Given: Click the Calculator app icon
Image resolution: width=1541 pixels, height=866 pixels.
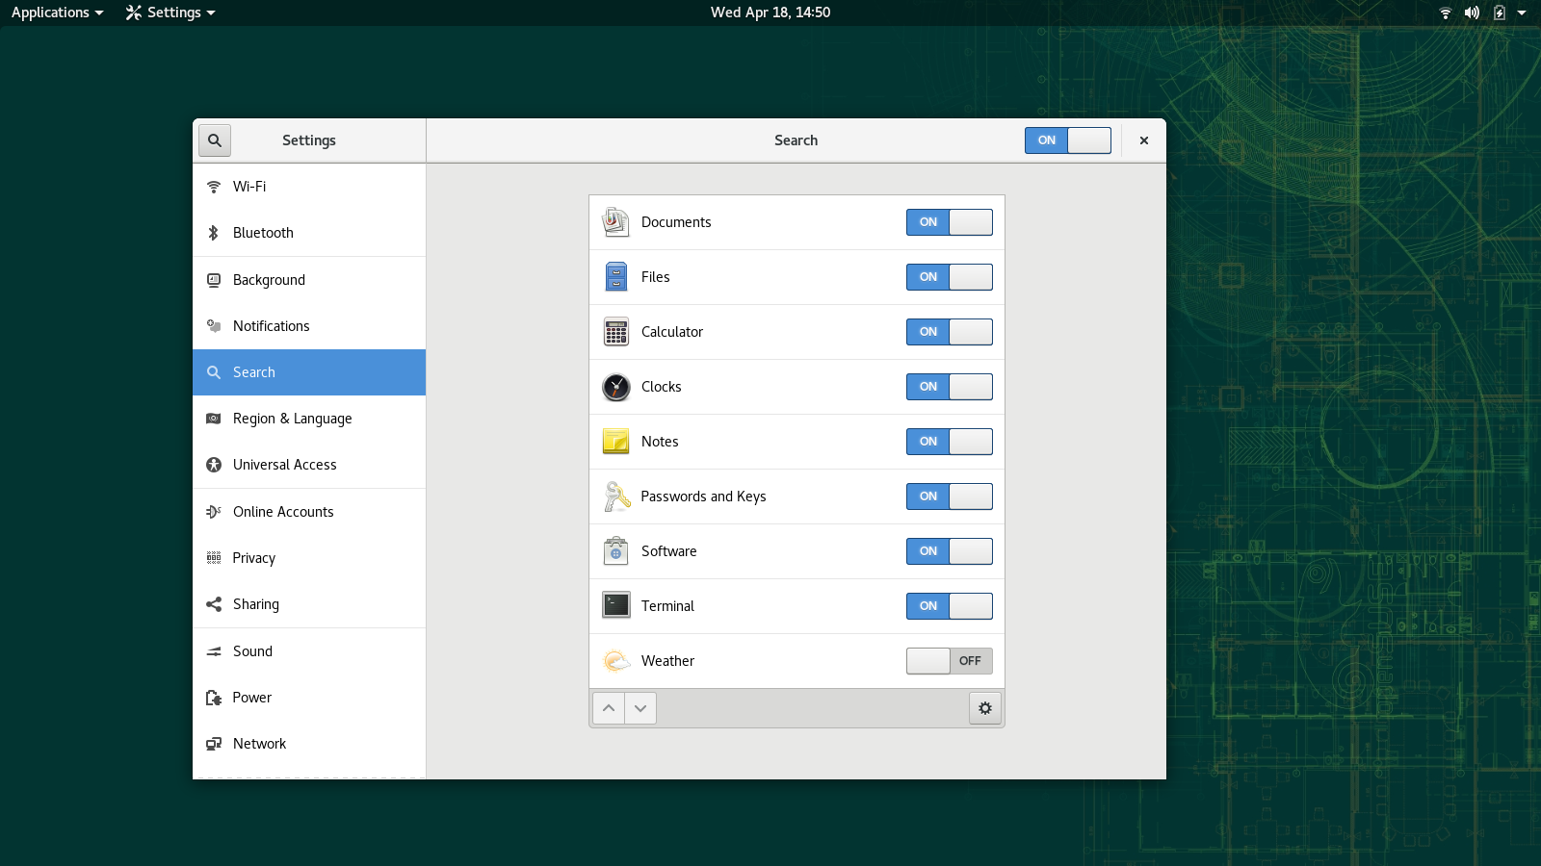Looking at the screenshot, I should (615, 332).
